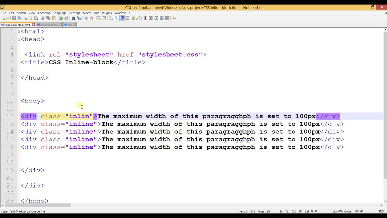Open the Macro menu
The image size is (387, 218).
87,13
